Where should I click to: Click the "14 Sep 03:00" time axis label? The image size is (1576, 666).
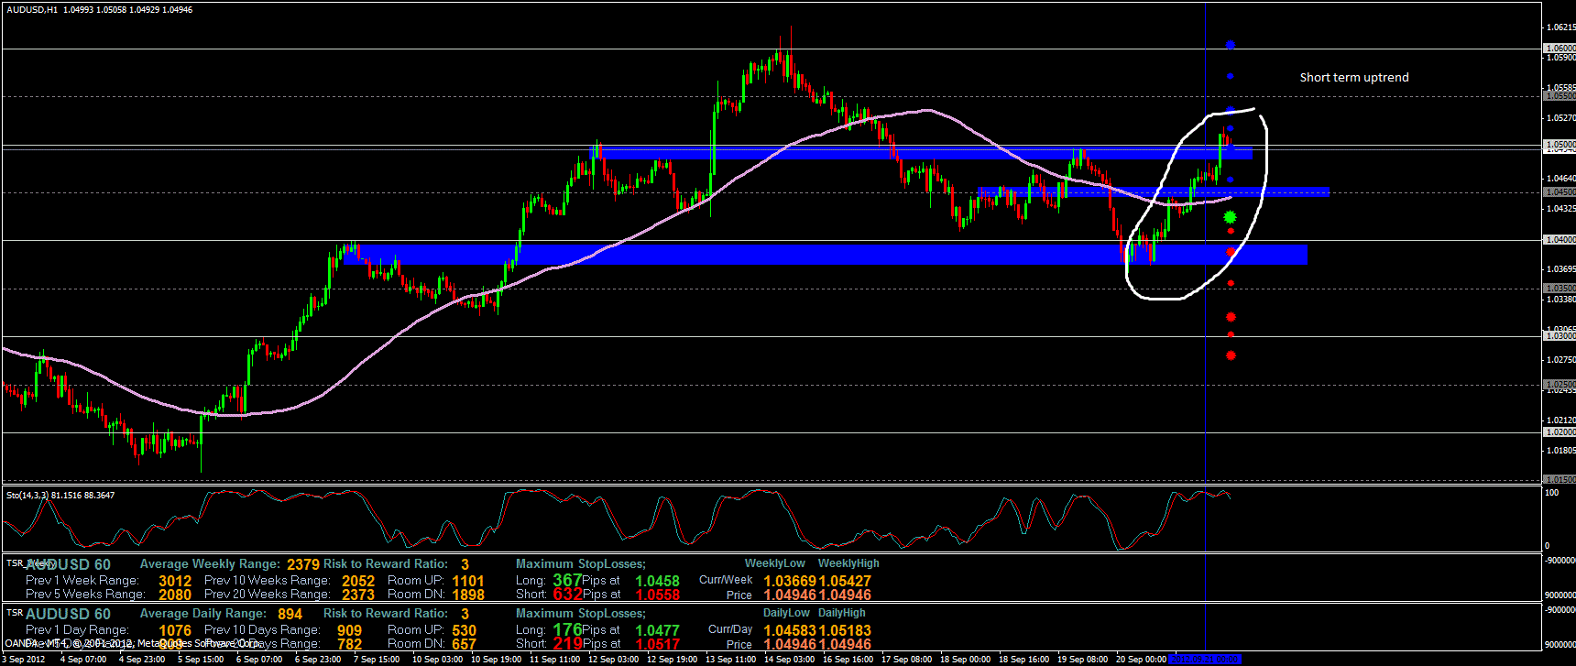(x=790, y=660)
